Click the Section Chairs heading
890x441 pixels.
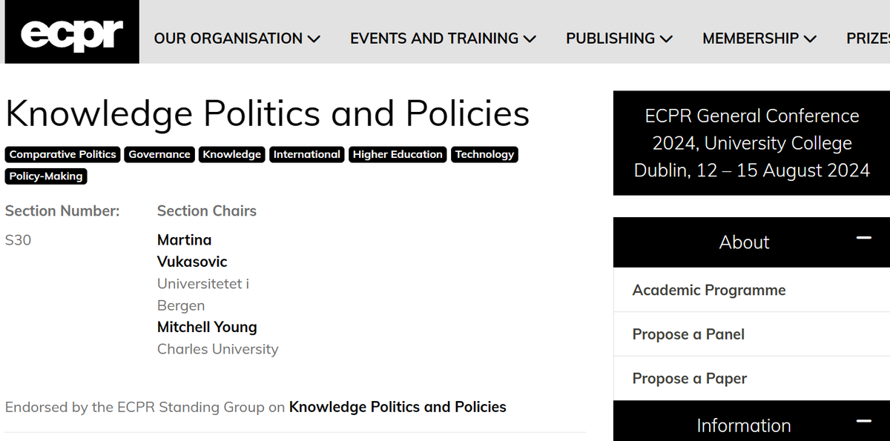pos(207,210)
